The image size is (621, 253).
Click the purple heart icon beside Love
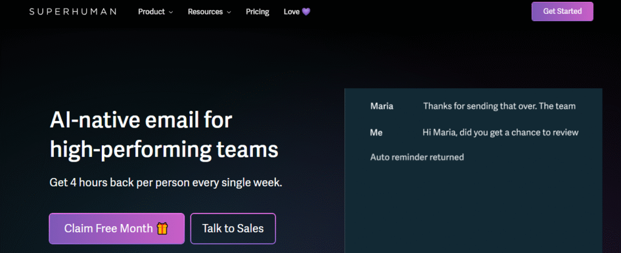click(x=306, y=12)
